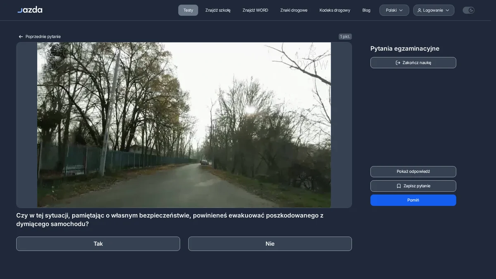Expand the Logowanie dropdown
The image size is (496, 279).
pos(434,10)
